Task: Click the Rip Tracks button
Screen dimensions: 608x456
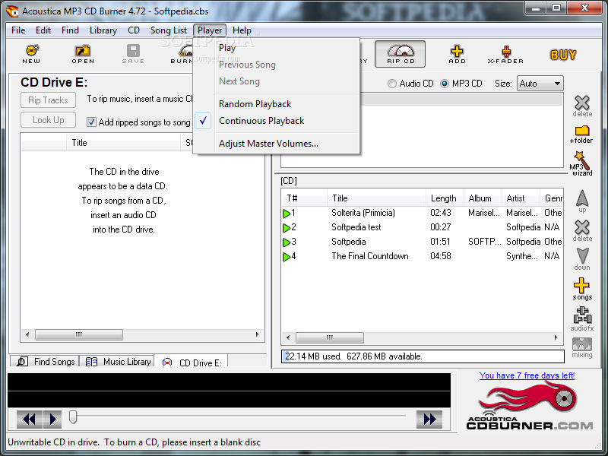Action: [48, 100]
